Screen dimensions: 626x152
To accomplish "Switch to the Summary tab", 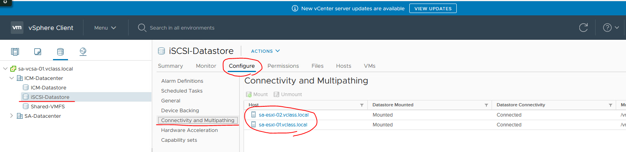I will [x=170, y=66].
